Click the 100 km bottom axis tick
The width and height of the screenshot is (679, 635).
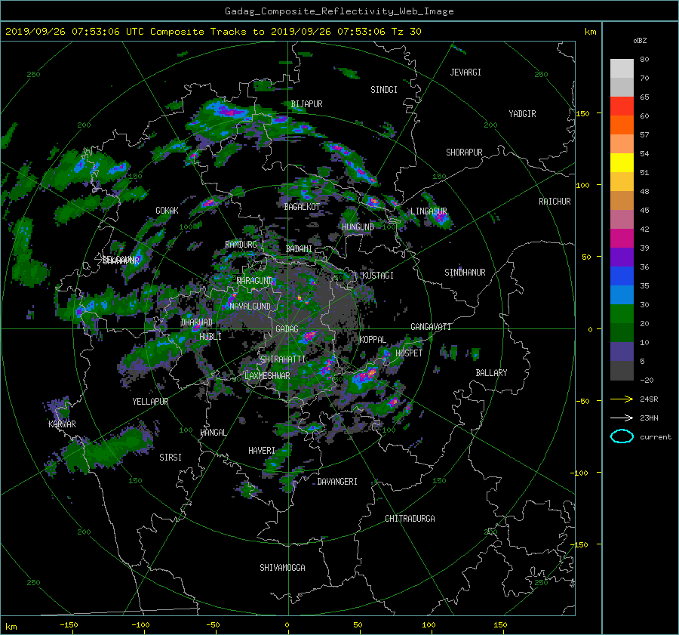[429, 624]
